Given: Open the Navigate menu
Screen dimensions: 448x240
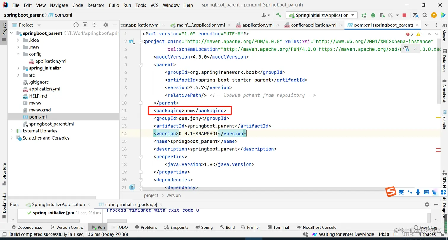Looking at the screenshot, I should (59, 5).
